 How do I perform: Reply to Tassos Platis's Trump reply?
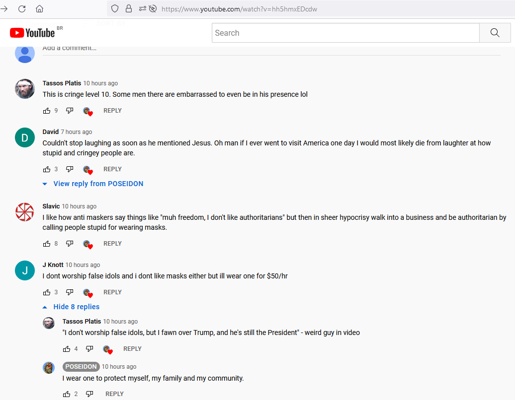[132, 349]
